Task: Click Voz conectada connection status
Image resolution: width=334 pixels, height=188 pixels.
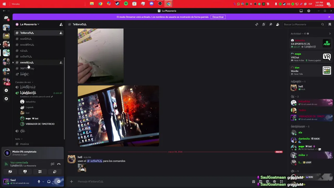Action: 19,162
